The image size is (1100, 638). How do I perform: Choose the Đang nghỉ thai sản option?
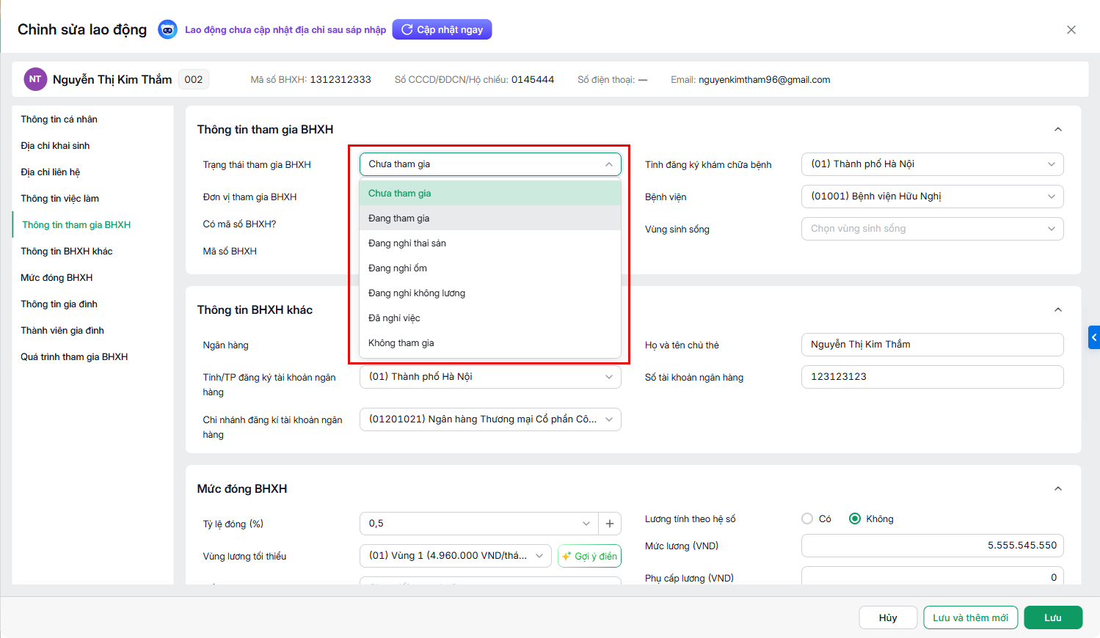[490, 243]
